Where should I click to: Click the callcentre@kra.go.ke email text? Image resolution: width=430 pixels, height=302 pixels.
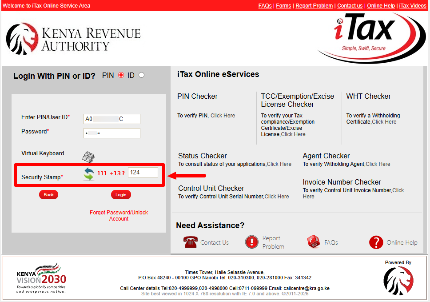click(x=307, y=288)
